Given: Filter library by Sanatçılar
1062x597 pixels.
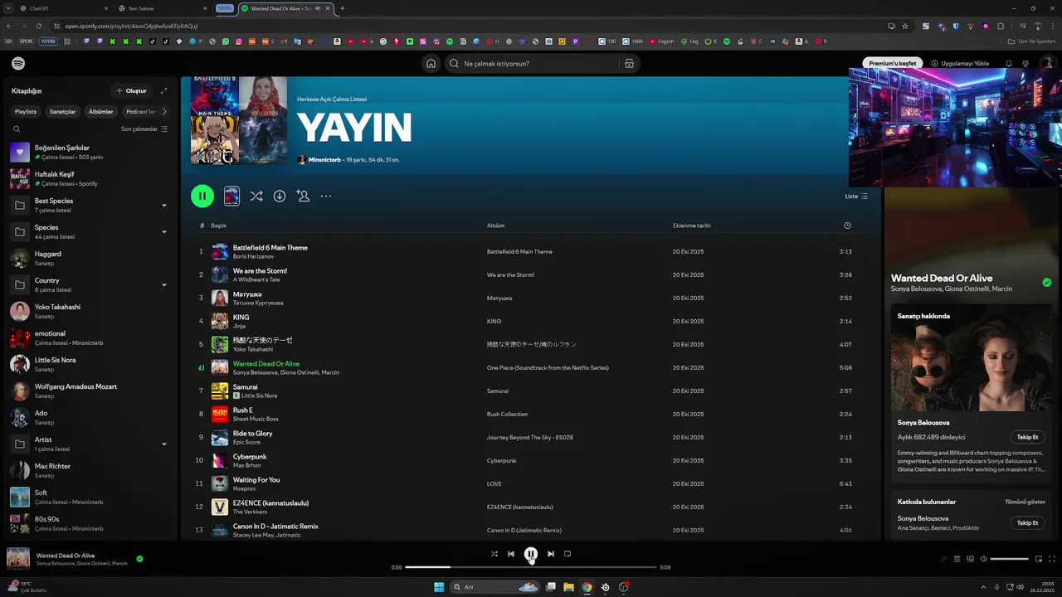Looking at the screenshot, I should tap(62, 111).
